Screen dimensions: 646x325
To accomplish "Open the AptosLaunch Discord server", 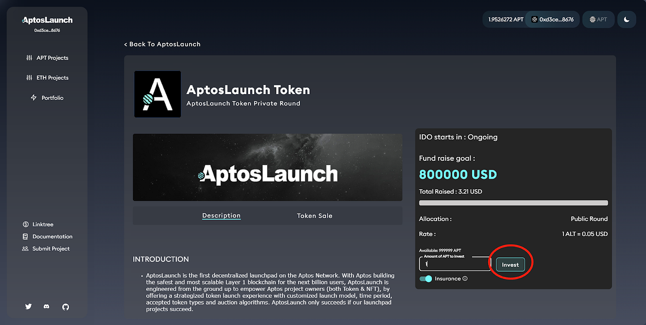I will (x=46, y=307).
